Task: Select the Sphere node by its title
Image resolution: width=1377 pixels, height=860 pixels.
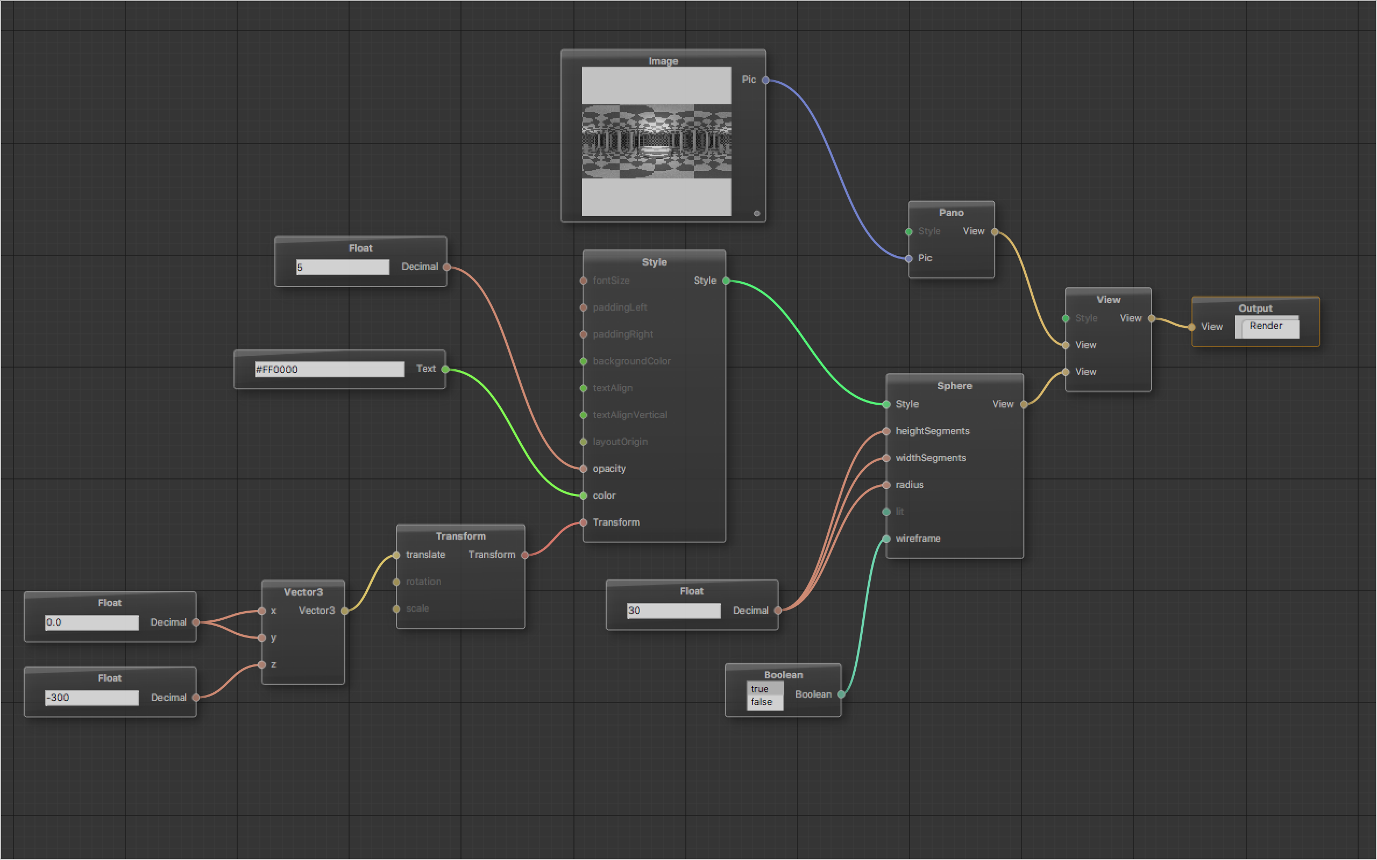Action: click(954, 386)
